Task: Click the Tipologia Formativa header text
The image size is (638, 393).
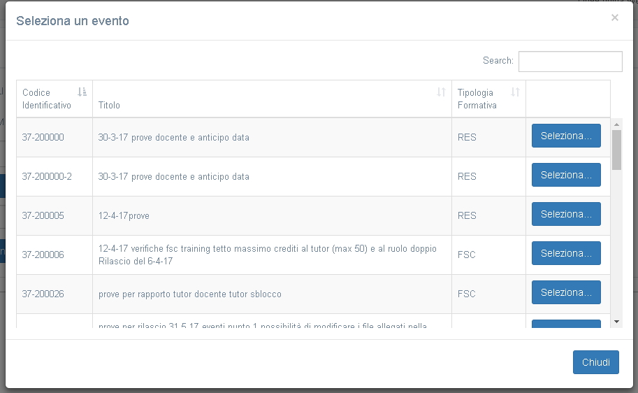Action: [477, 99]
